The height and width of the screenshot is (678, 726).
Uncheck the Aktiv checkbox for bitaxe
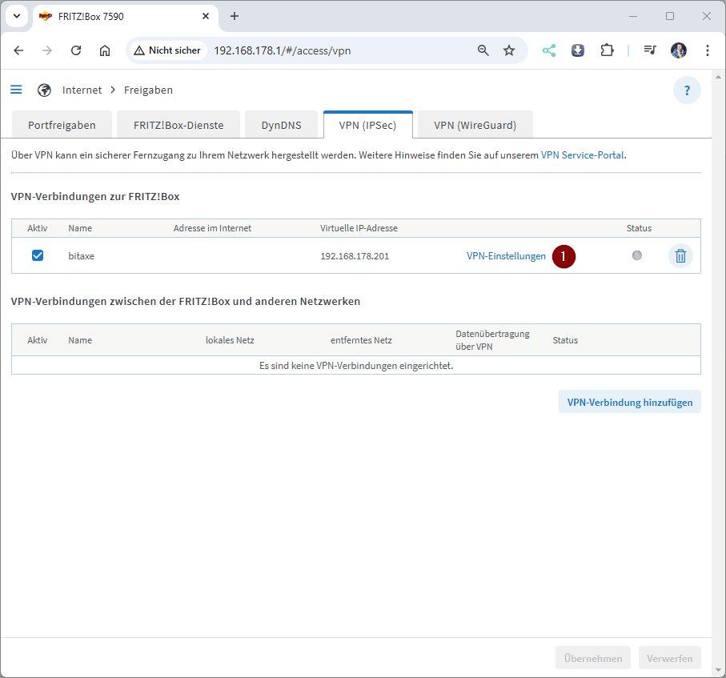click(x=38, y=256)
